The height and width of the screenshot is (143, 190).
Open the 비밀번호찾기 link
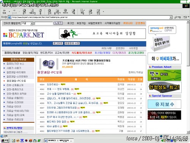95,23
